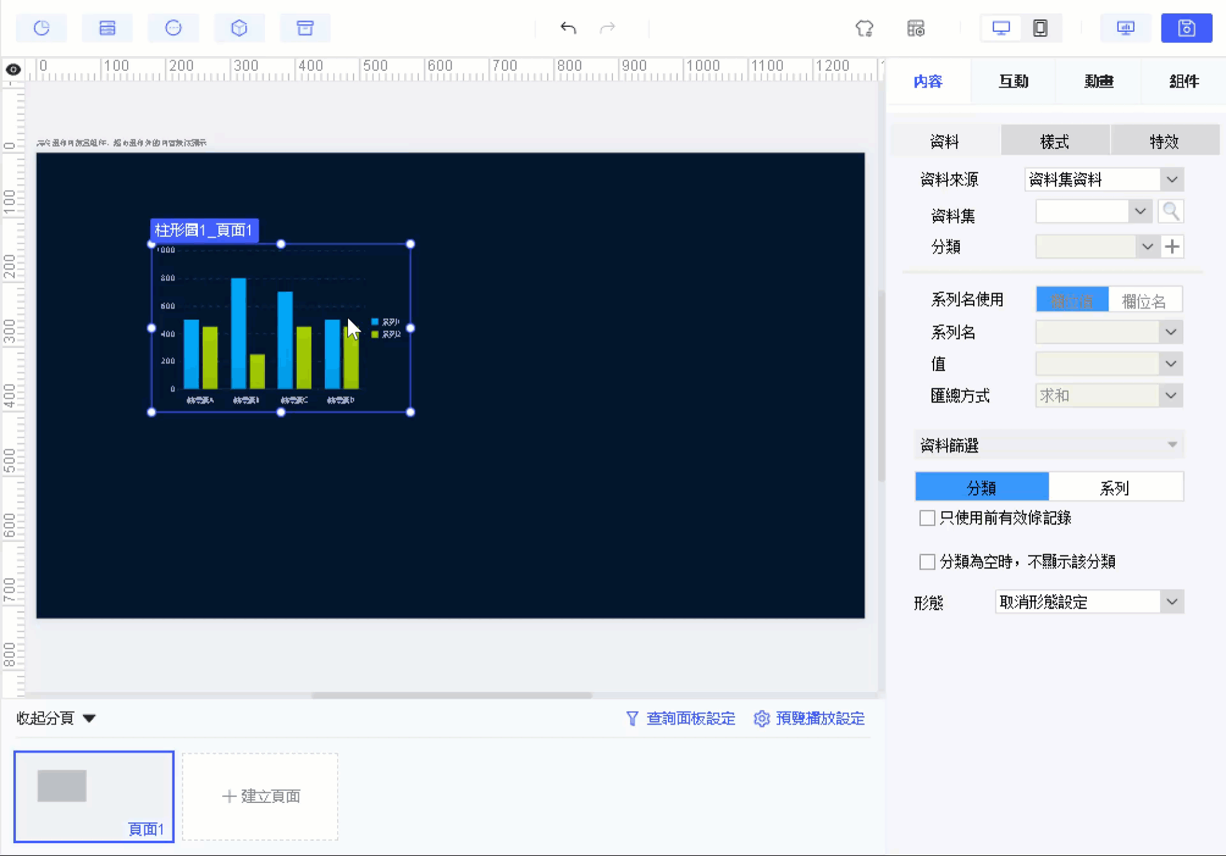
Task: Switch to mobile device layout icon
Action: (1040, 28)
